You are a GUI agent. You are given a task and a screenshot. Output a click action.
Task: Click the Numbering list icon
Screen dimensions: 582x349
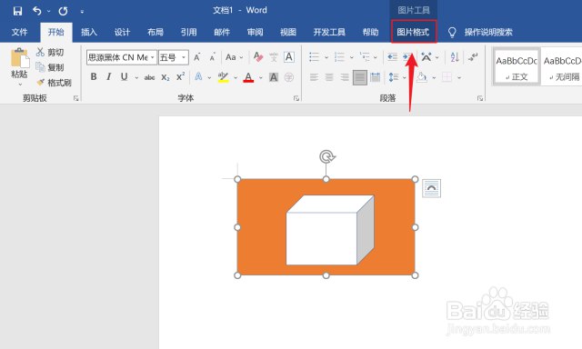(x=339, y=57)
